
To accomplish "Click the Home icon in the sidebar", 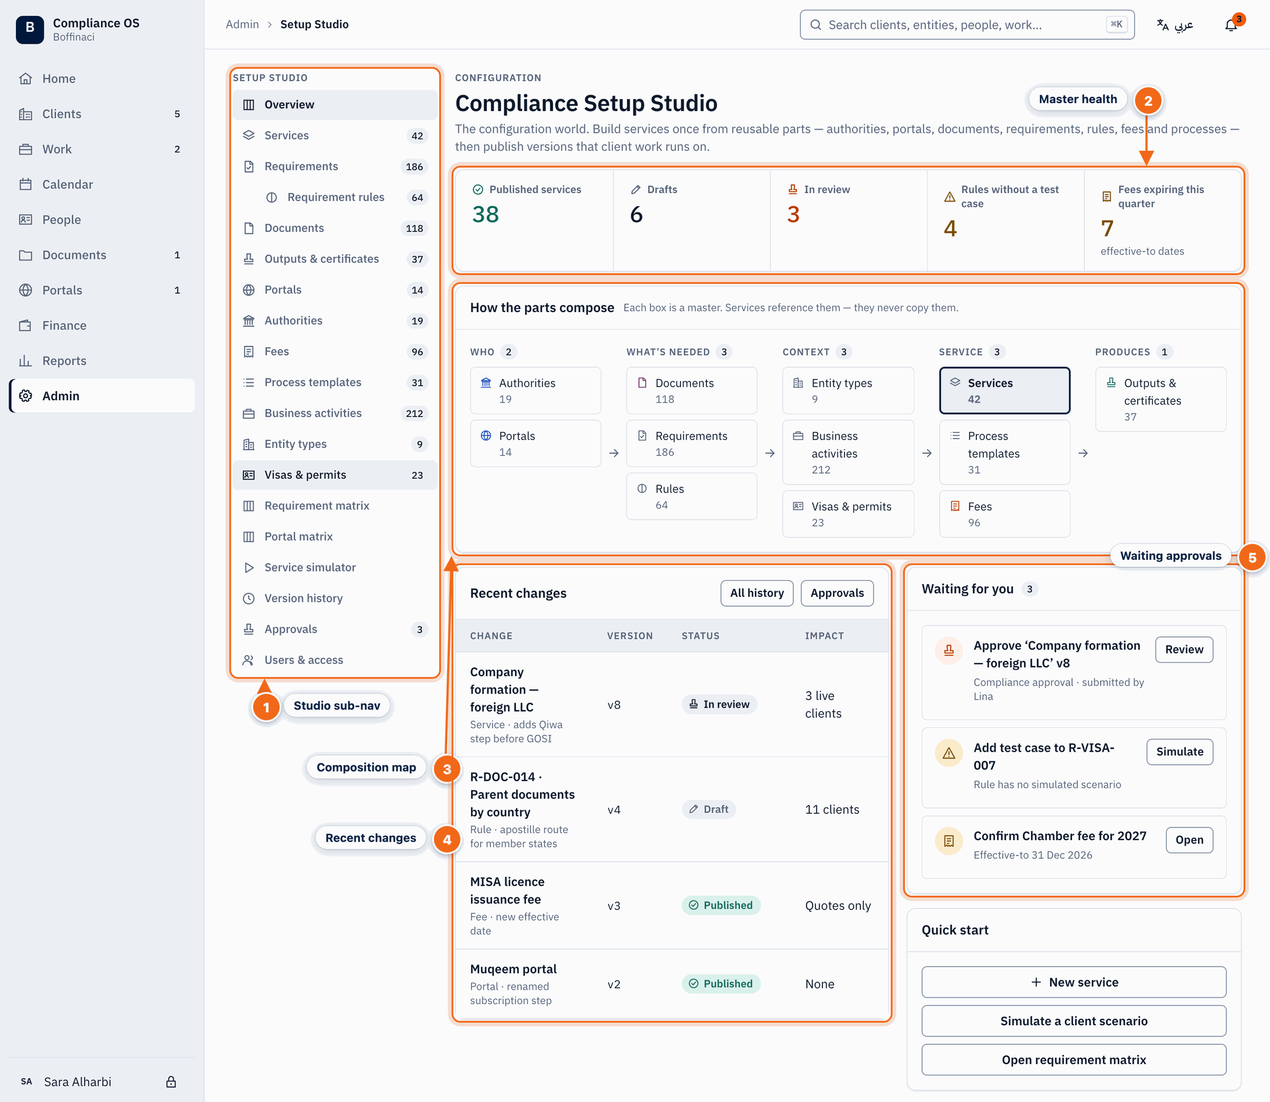I will coord(25,79).
